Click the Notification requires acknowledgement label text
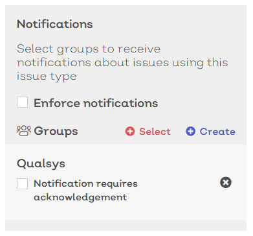Image resolution: width=253 pixels, height=236 pixels. click(x=85, y=191)
